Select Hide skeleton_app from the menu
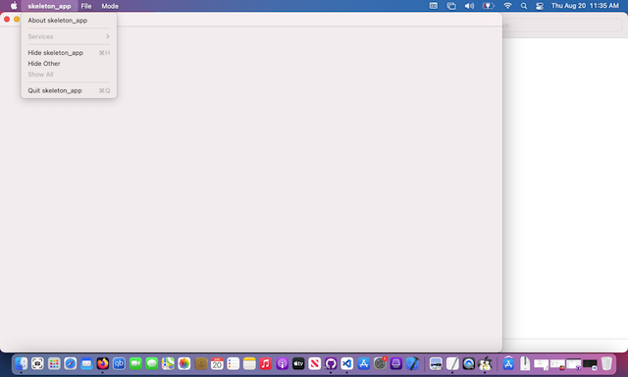The image size is (628, 377). 69,53
